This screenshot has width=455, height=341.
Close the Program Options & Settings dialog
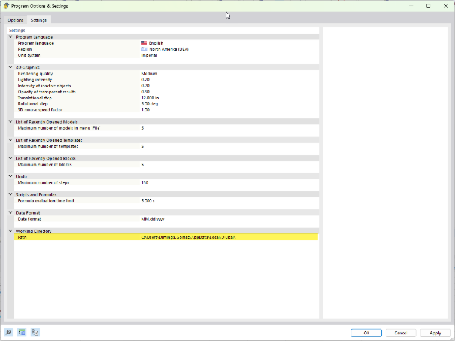[445, 6]
